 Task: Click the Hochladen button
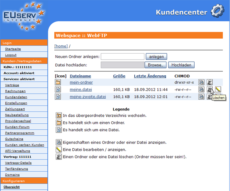click(x=181, y=65)
